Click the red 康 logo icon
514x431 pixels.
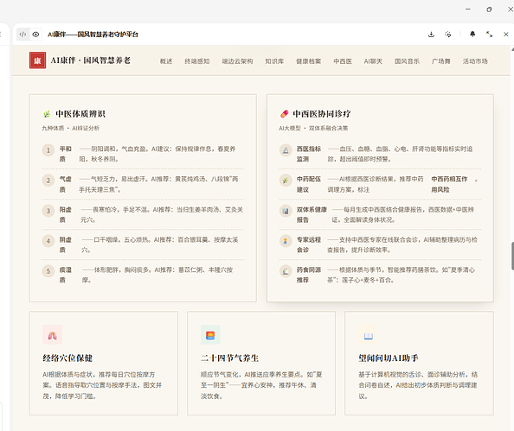pyautogui.click(x=37, y=60)
